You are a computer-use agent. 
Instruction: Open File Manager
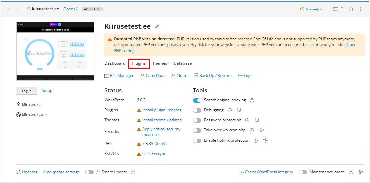119,76
